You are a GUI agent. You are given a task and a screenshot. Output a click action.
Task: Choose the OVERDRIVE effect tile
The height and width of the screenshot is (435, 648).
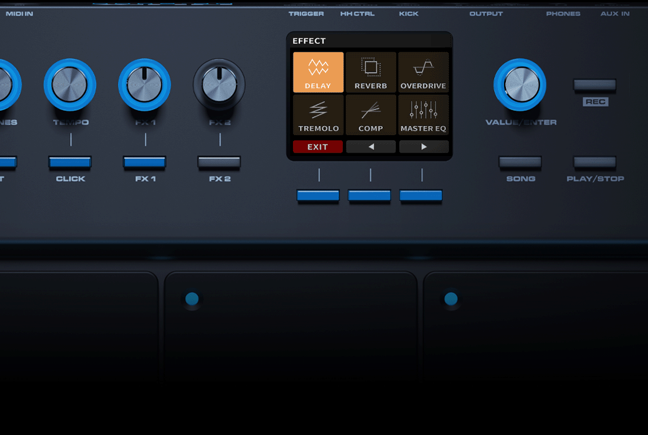[x=423, y=72]
